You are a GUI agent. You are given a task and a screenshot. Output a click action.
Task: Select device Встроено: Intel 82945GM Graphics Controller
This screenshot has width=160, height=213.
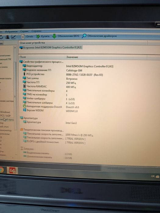pyautogui.click(x=51, y=47)
